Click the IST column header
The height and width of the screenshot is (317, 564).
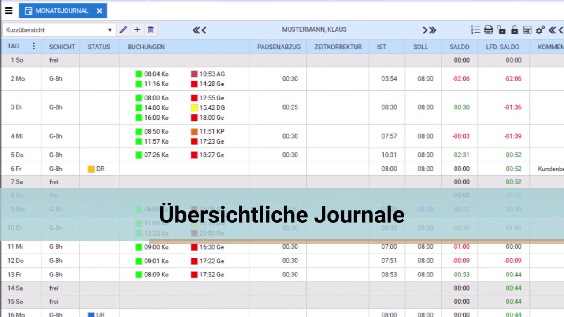coord(382,47)
